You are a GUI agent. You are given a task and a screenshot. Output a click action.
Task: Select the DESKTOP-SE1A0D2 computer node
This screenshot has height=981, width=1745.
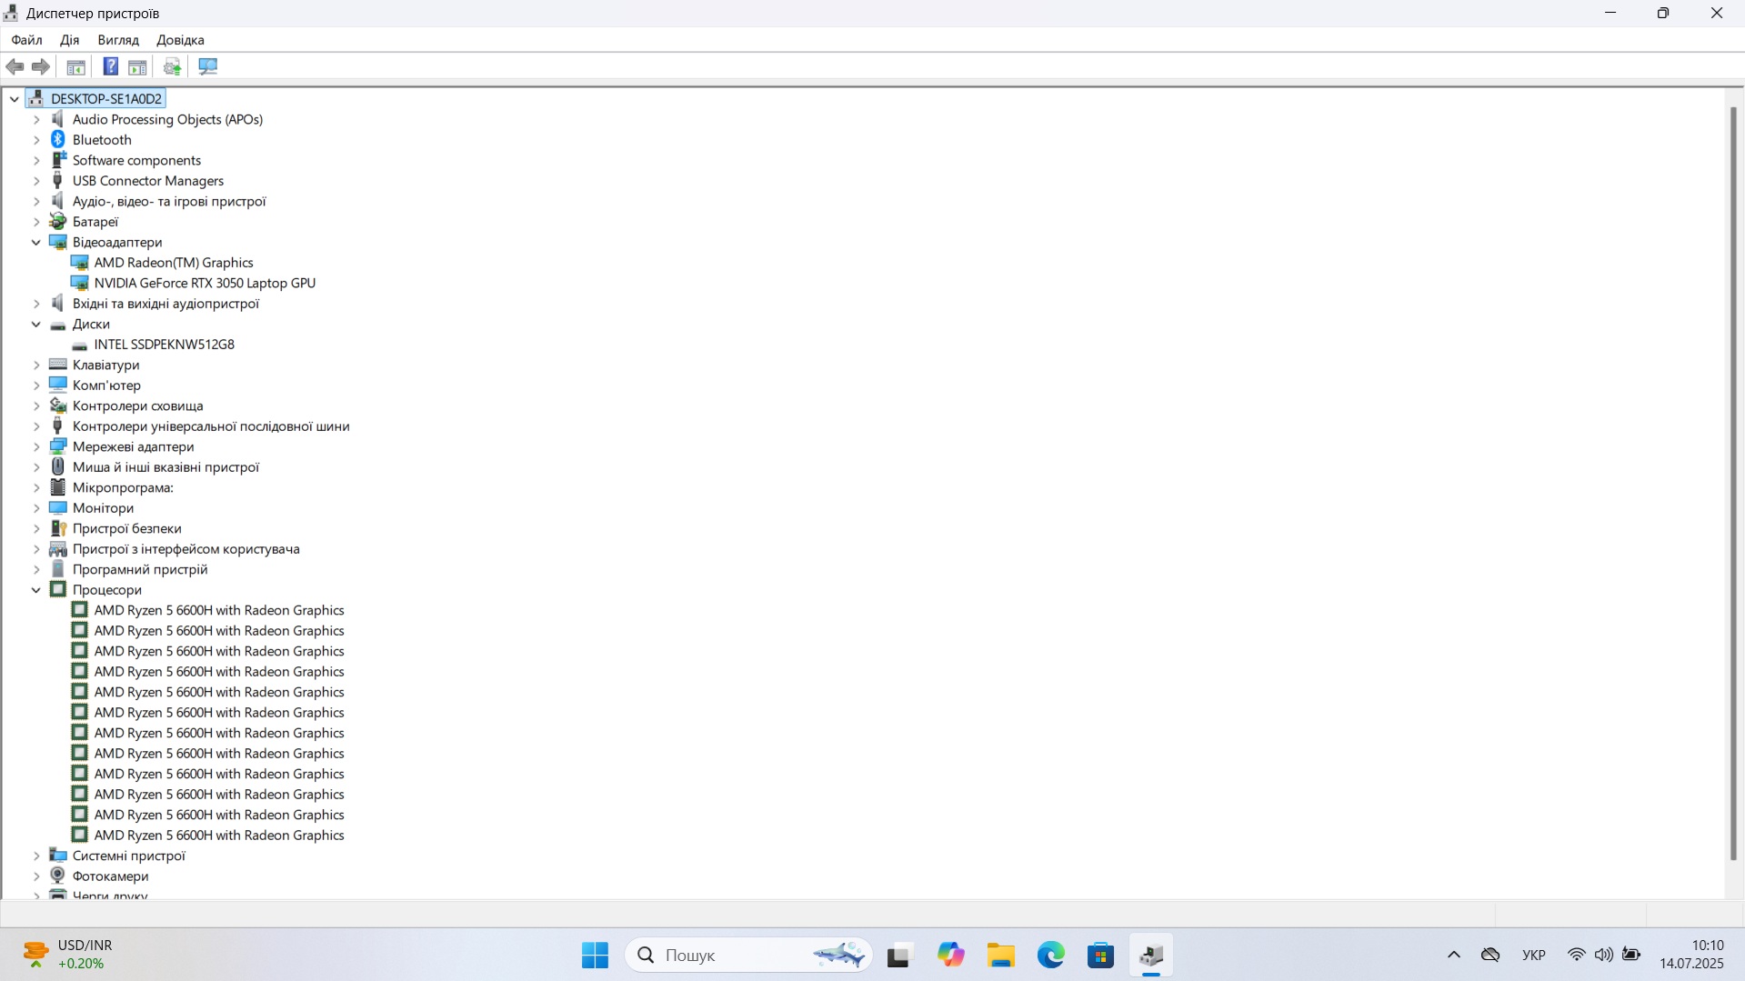point(106,98)
